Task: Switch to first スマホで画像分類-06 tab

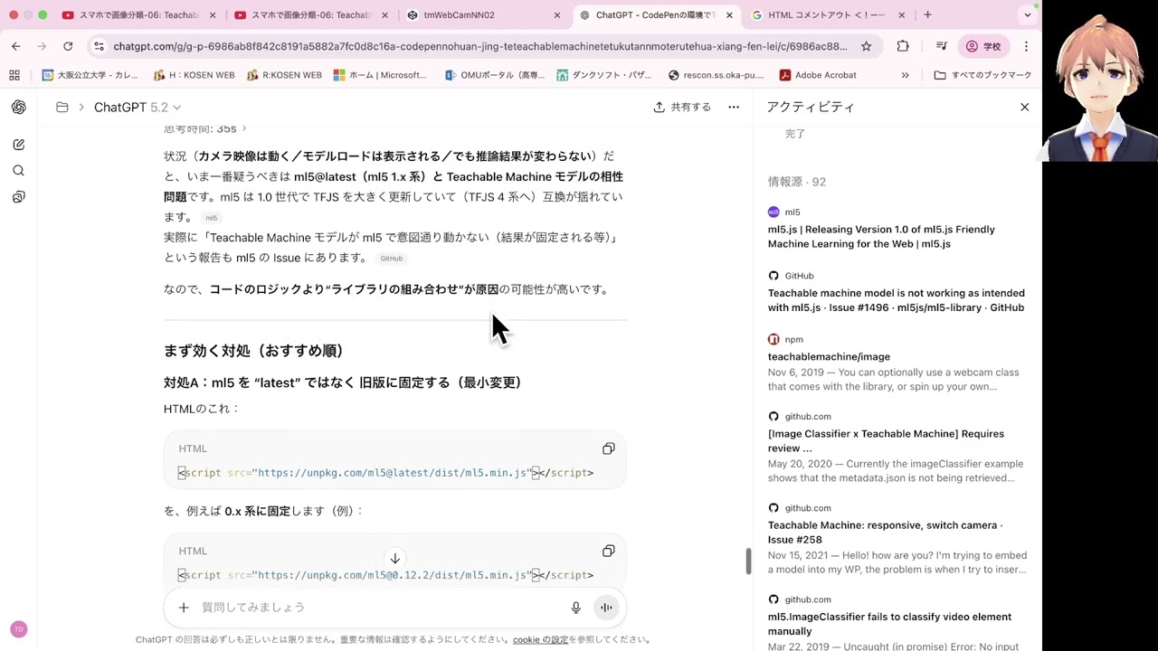Action: [138, 15]
